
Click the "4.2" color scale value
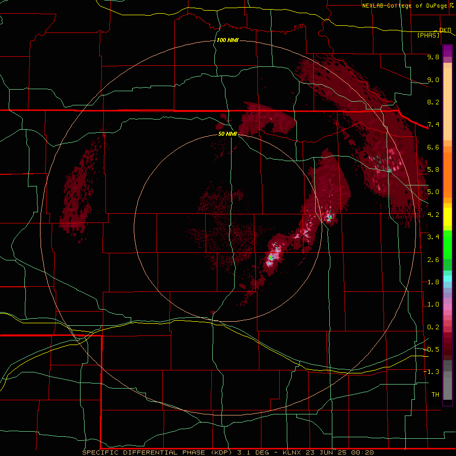433,215
